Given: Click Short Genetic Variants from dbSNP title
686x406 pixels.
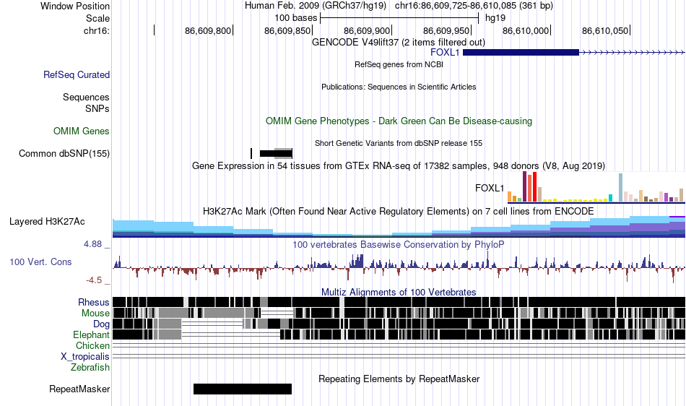Looking at the screenshot, I should (x=399, y=143).
